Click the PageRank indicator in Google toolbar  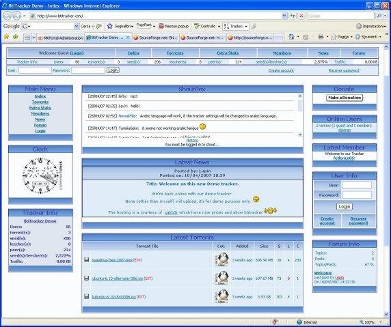tap(144, 26)
